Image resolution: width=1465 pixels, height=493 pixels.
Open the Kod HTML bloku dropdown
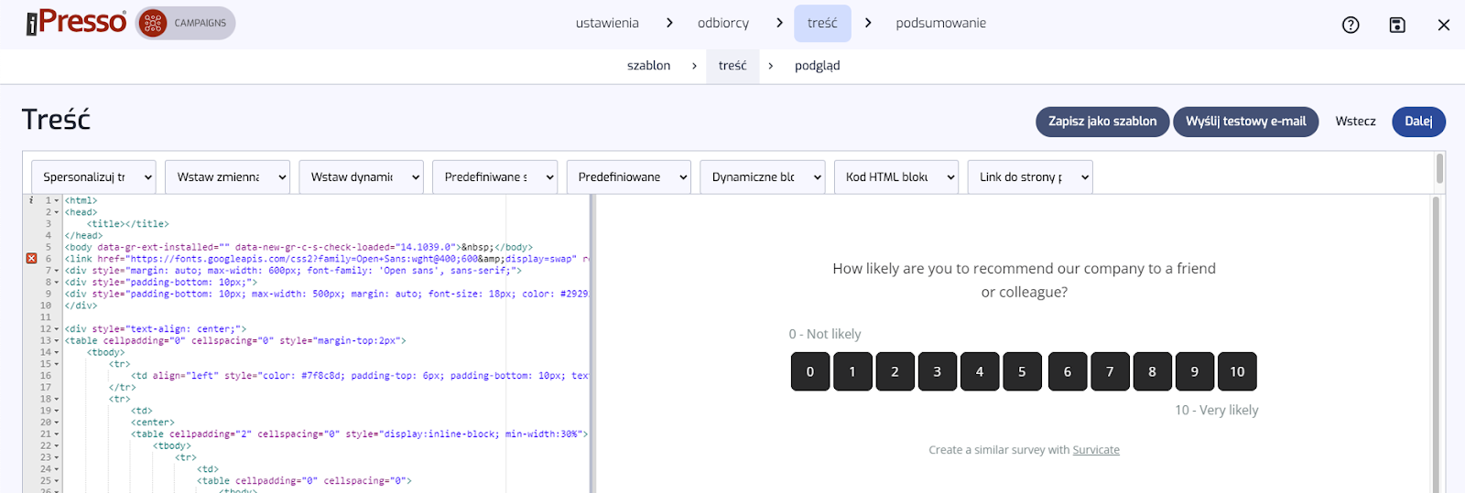(x=896, y=177)
